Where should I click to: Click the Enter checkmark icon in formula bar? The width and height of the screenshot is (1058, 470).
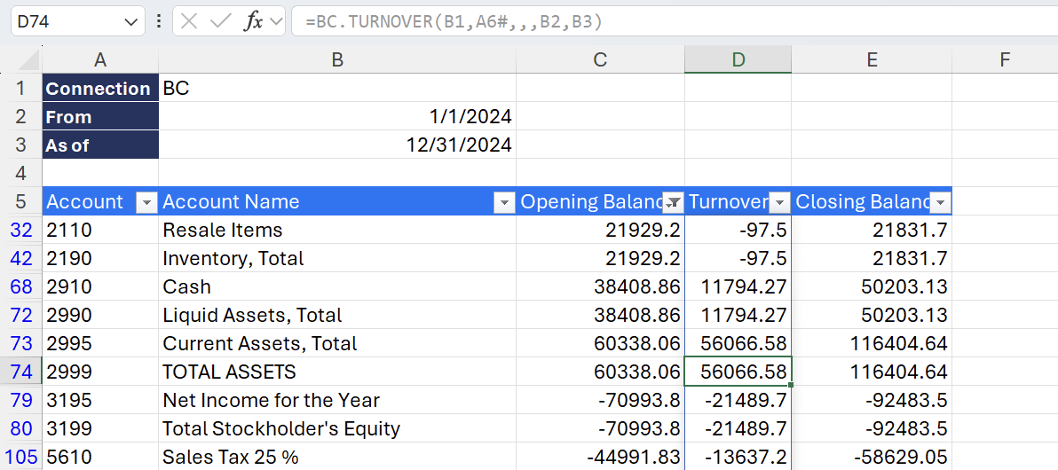coord(219,22)
